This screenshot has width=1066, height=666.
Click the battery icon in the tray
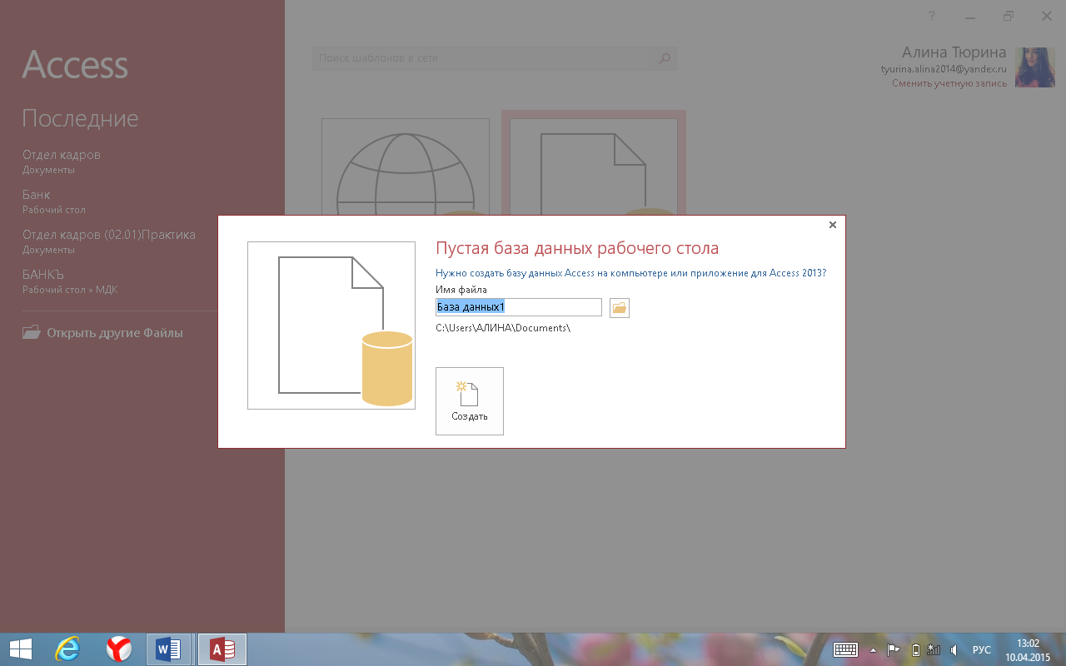(x=916, y=650)
